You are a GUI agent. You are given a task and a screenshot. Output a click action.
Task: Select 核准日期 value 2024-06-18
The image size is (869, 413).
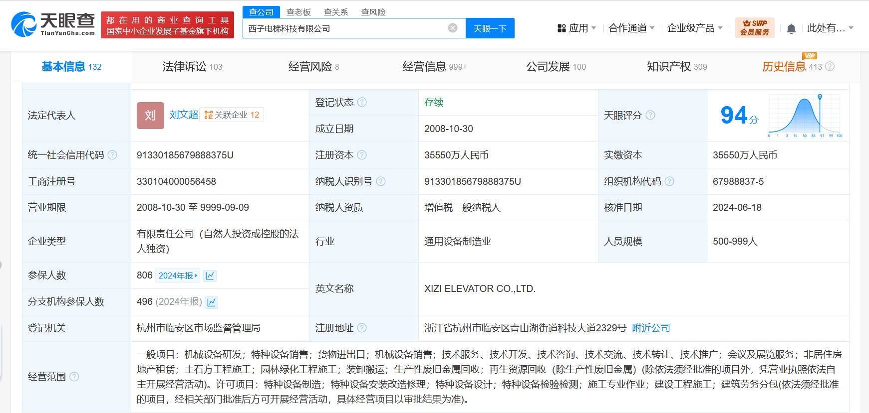click(737, 207)
